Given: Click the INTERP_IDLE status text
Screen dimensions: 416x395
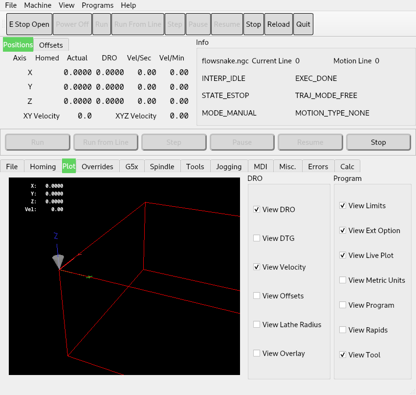Looking at the screenshot, I should (223, 79).
